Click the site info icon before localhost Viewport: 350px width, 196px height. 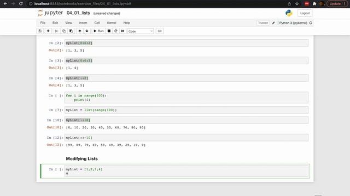coord(31,4)
